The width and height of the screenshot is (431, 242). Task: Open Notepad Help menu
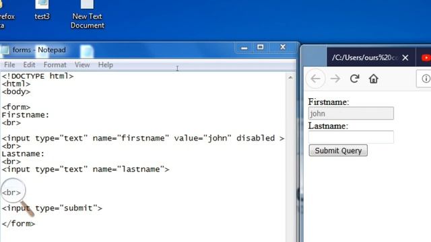pyautogui.click(x=106, y=65)
